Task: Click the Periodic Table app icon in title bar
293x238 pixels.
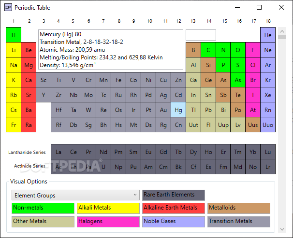Action: pyautogui.click(x=8, y=7)
